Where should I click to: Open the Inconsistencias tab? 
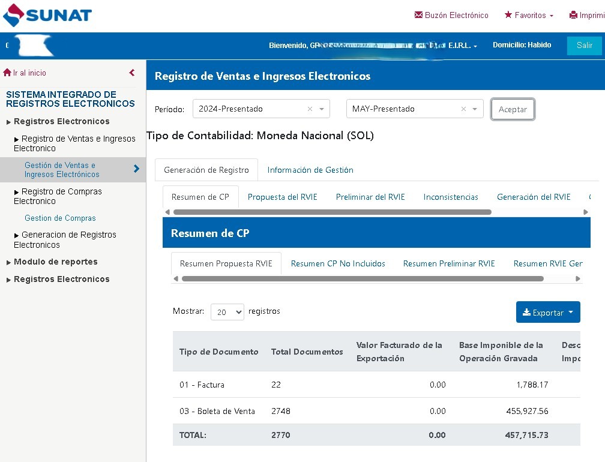pyautogui.click(x=451, y=197)
